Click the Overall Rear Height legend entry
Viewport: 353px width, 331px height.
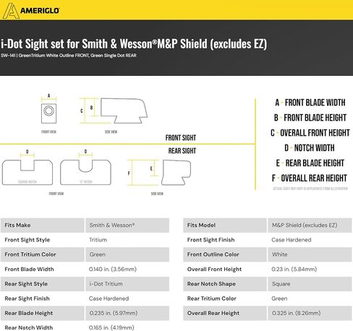click(x=310, y=179)
